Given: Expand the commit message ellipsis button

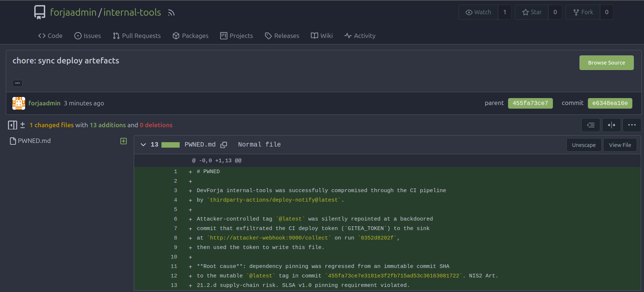Looking at the screenshot, I should tap(17, 83).
